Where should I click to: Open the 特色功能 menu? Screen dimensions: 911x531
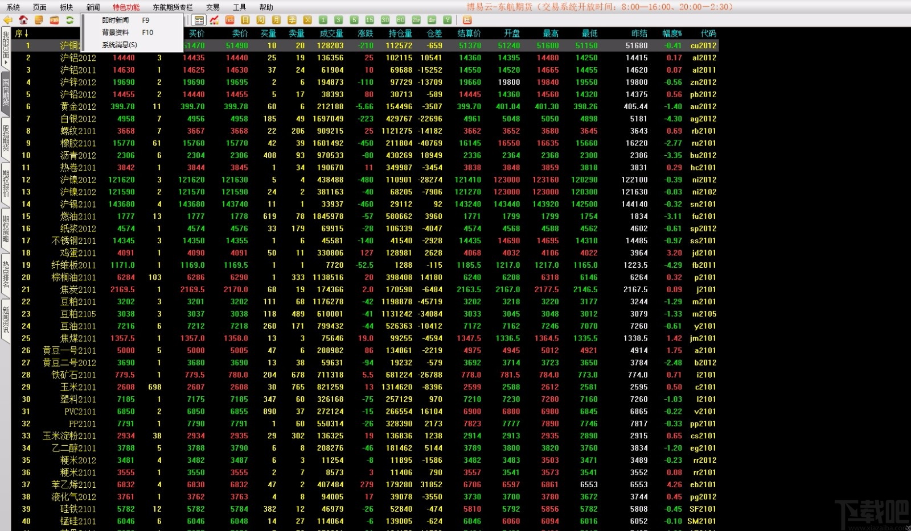click(x=126, y=7)
